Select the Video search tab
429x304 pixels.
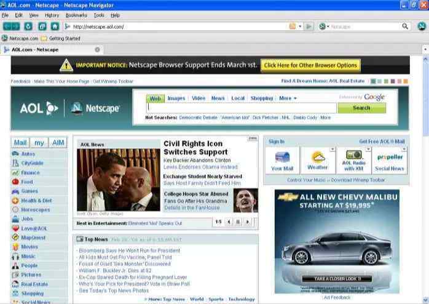click(x=199, y=98)
